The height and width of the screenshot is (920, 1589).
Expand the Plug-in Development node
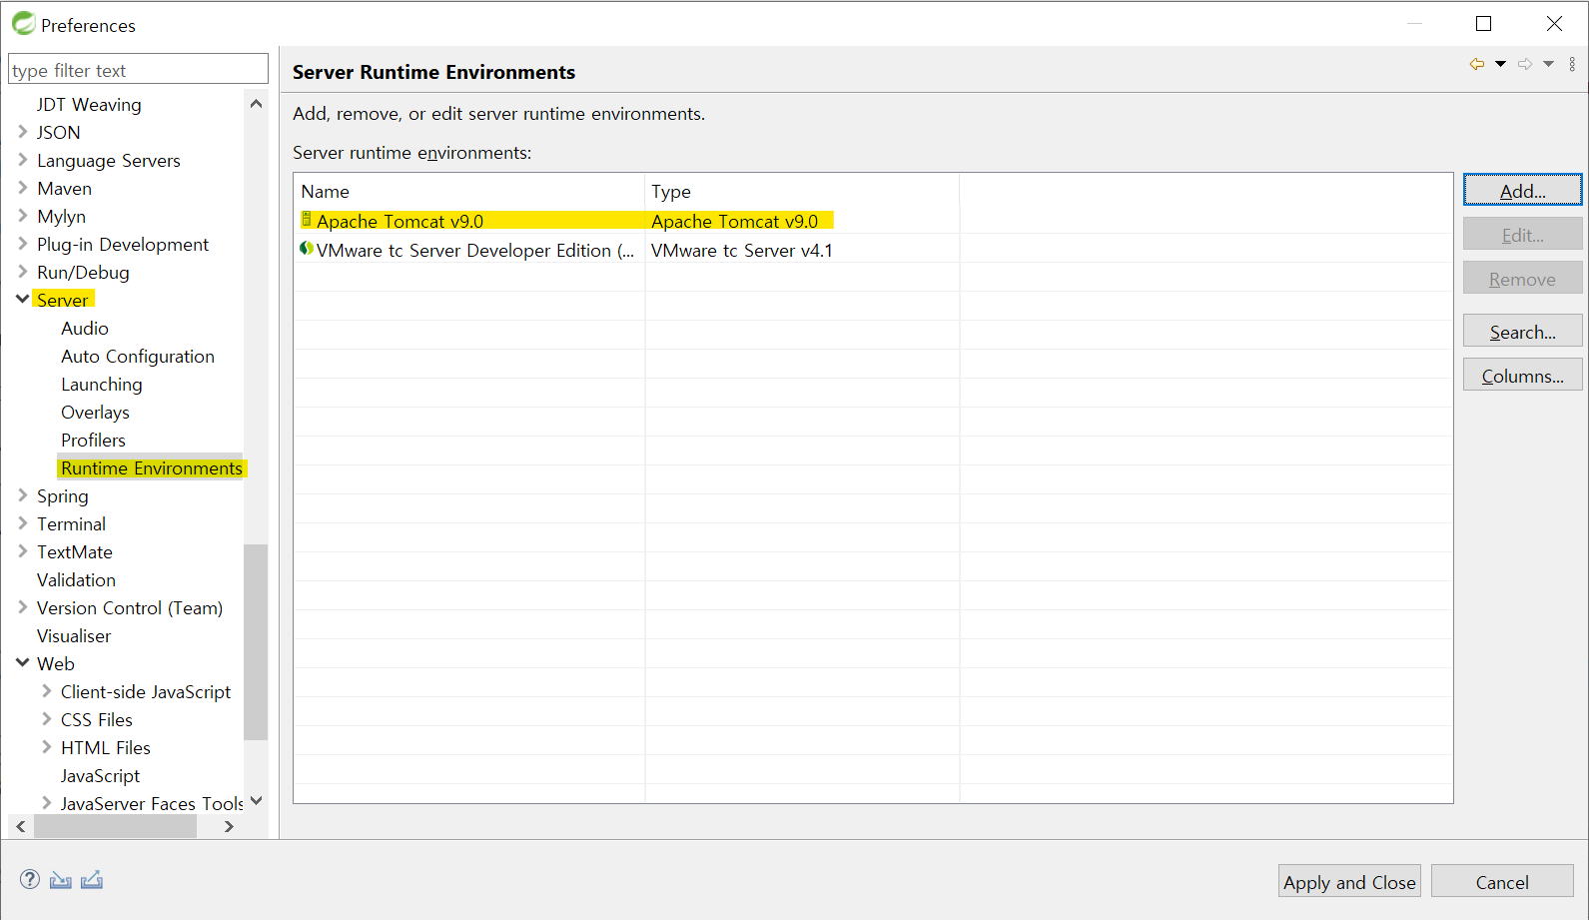(x=22, y=243)
